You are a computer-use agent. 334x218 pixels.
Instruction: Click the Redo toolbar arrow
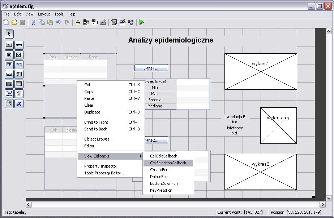pos(67,22)
